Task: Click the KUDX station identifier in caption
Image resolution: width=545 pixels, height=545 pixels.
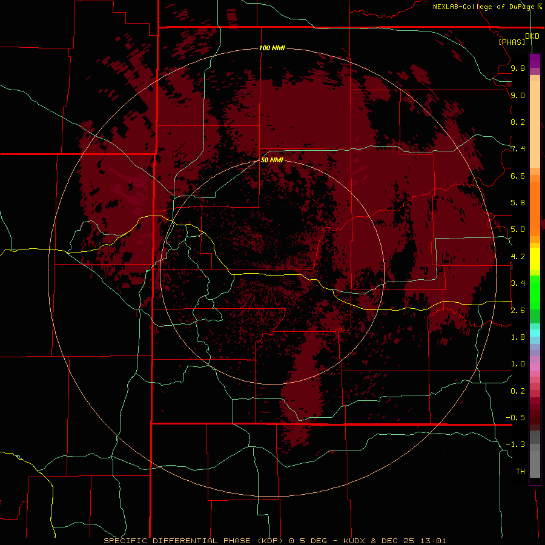Action: click(x=354, y=541)
